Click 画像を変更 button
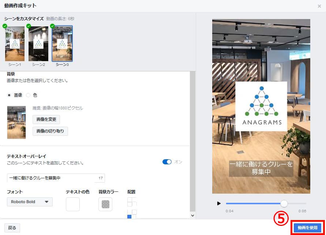The height and width of the screenshot is (235, 326). point(46,119)
